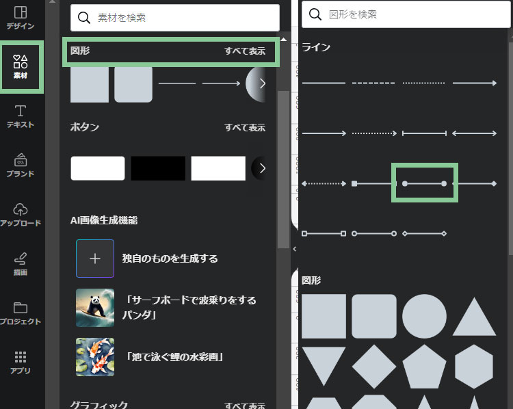Choose the black button swatch
Image resolution: width=513 pixels, height=409 pixels.
coord(158,168)
